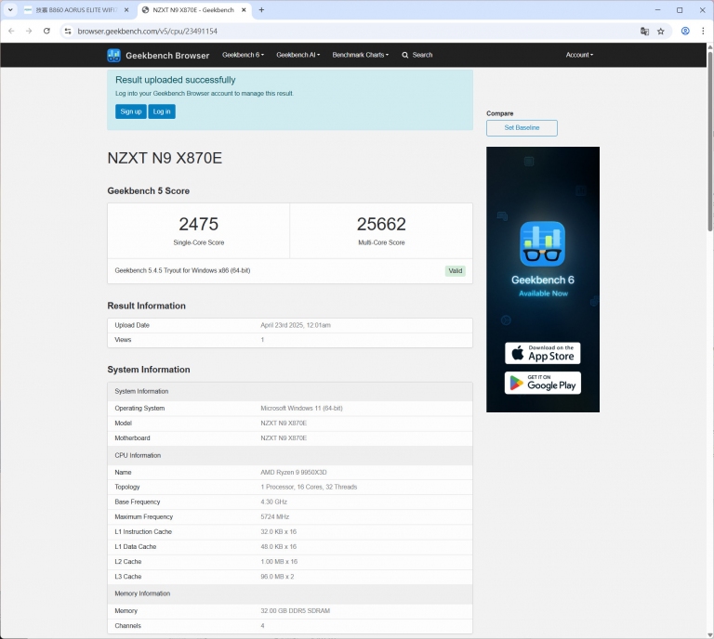Click the upload date April 23rd 2025 value

[296, 325]
